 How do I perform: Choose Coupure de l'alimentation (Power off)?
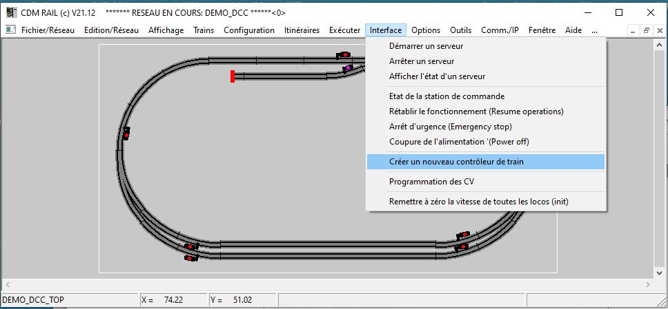(486, 142)
